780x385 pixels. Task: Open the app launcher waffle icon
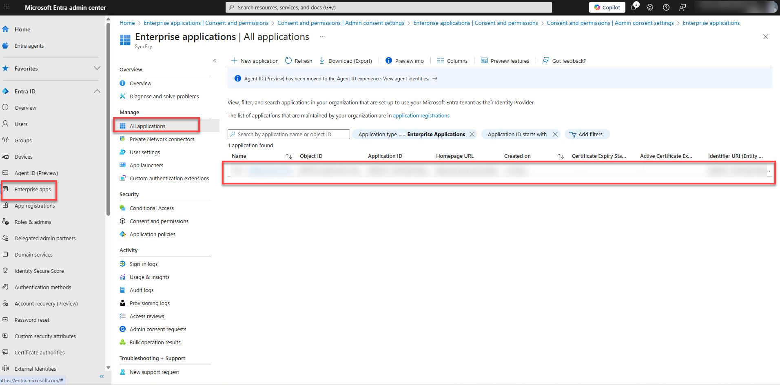[7, 7]
